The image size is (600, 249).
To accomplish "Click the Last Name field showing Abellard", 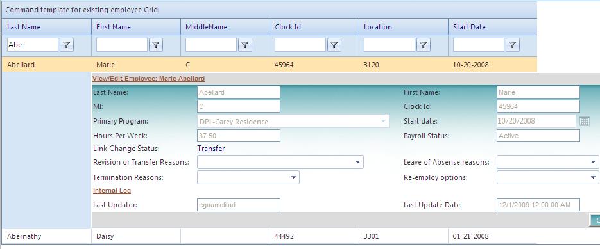I will tap(239, 92).
